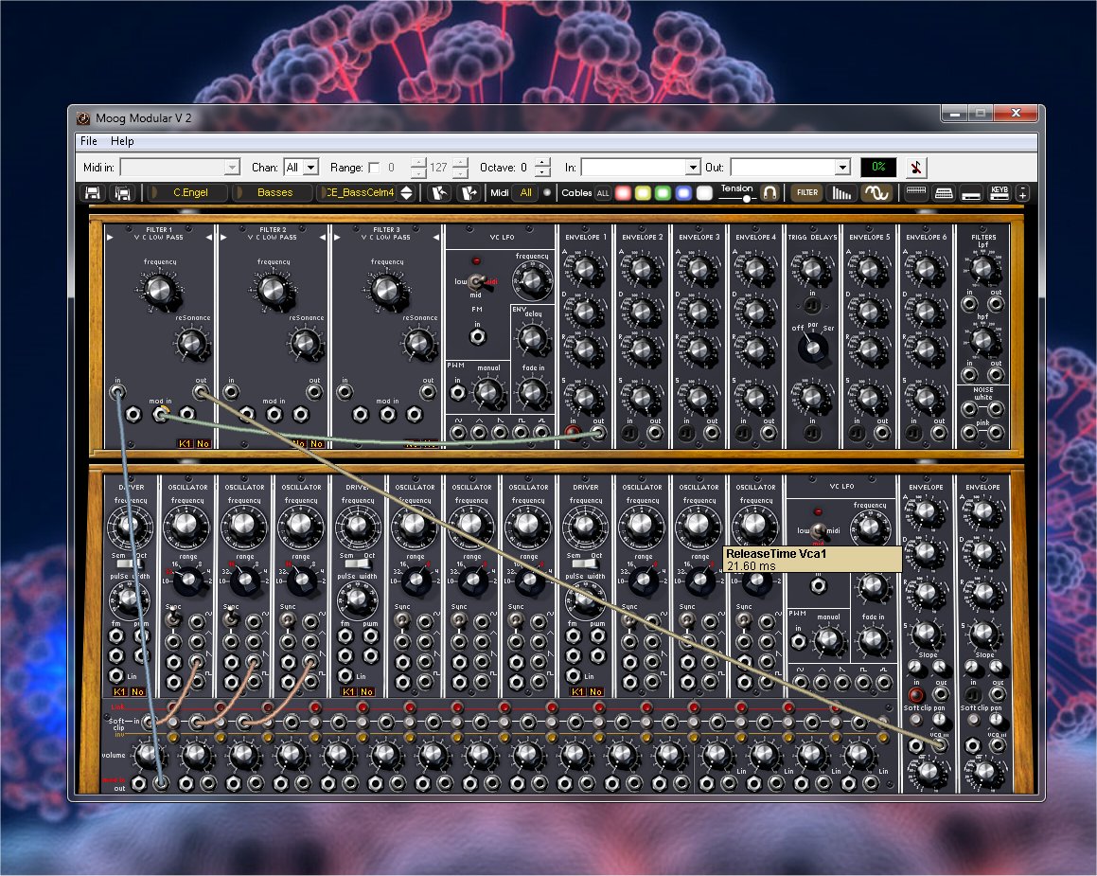Click preset up/down arrows next to CE_BassCelm4

(406, 192)
